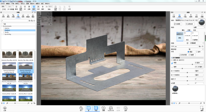The width and height of the screenshot is (206, 112).
Task: Open the Edit (编辑) menu
Action: 8,4
